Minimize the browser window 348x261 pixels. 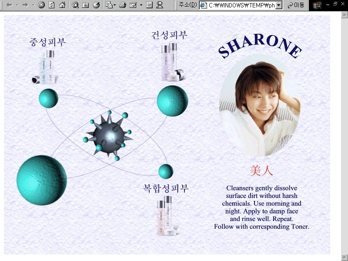[x=328, y=4]
